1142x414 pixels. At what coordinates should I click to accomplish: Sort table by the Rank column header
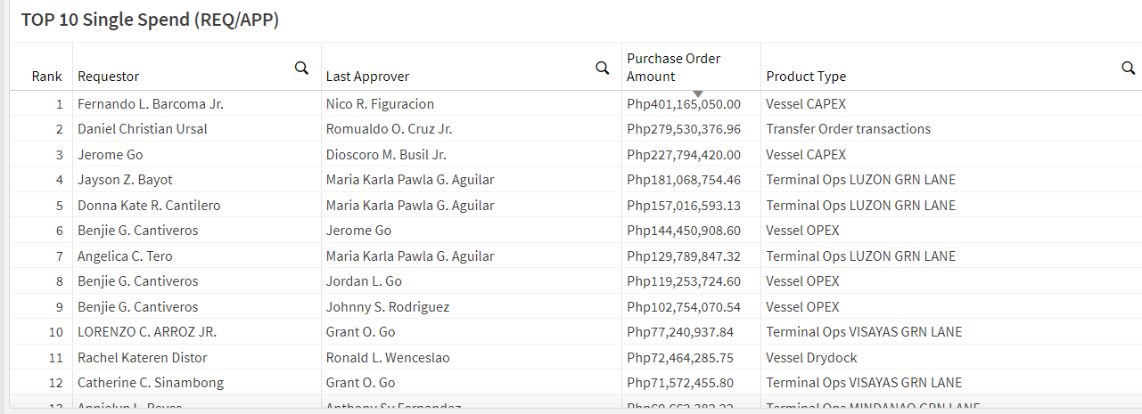point(46,77)
